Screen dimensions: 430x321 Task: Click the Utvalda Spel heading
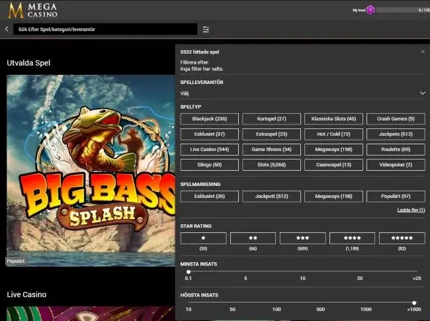coord(28,63)
